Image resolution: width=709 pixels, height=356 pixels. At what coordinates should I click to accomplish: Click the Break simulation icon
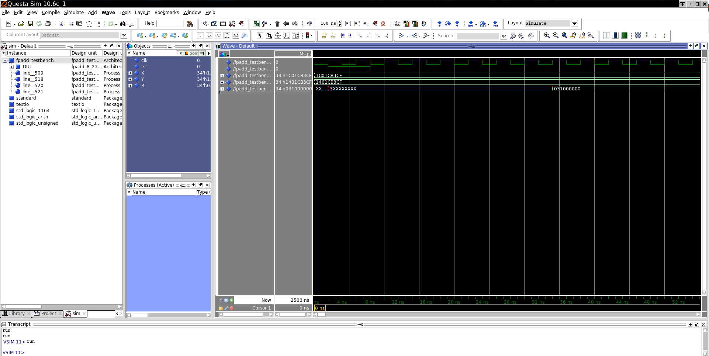(x=375, y=24)
